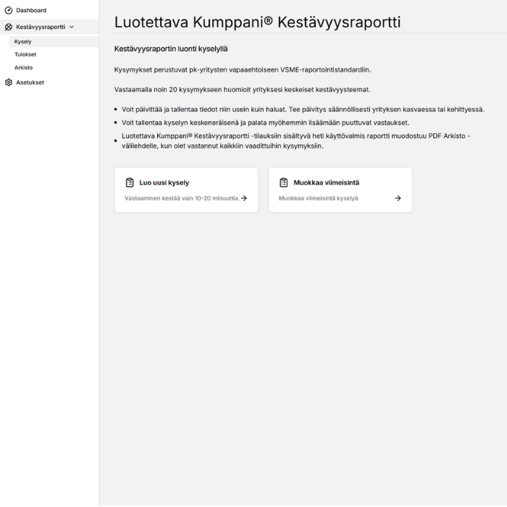The image size is (507, 507).
Task: Select the Kestävyysraportti menu label
Action: 41,27
